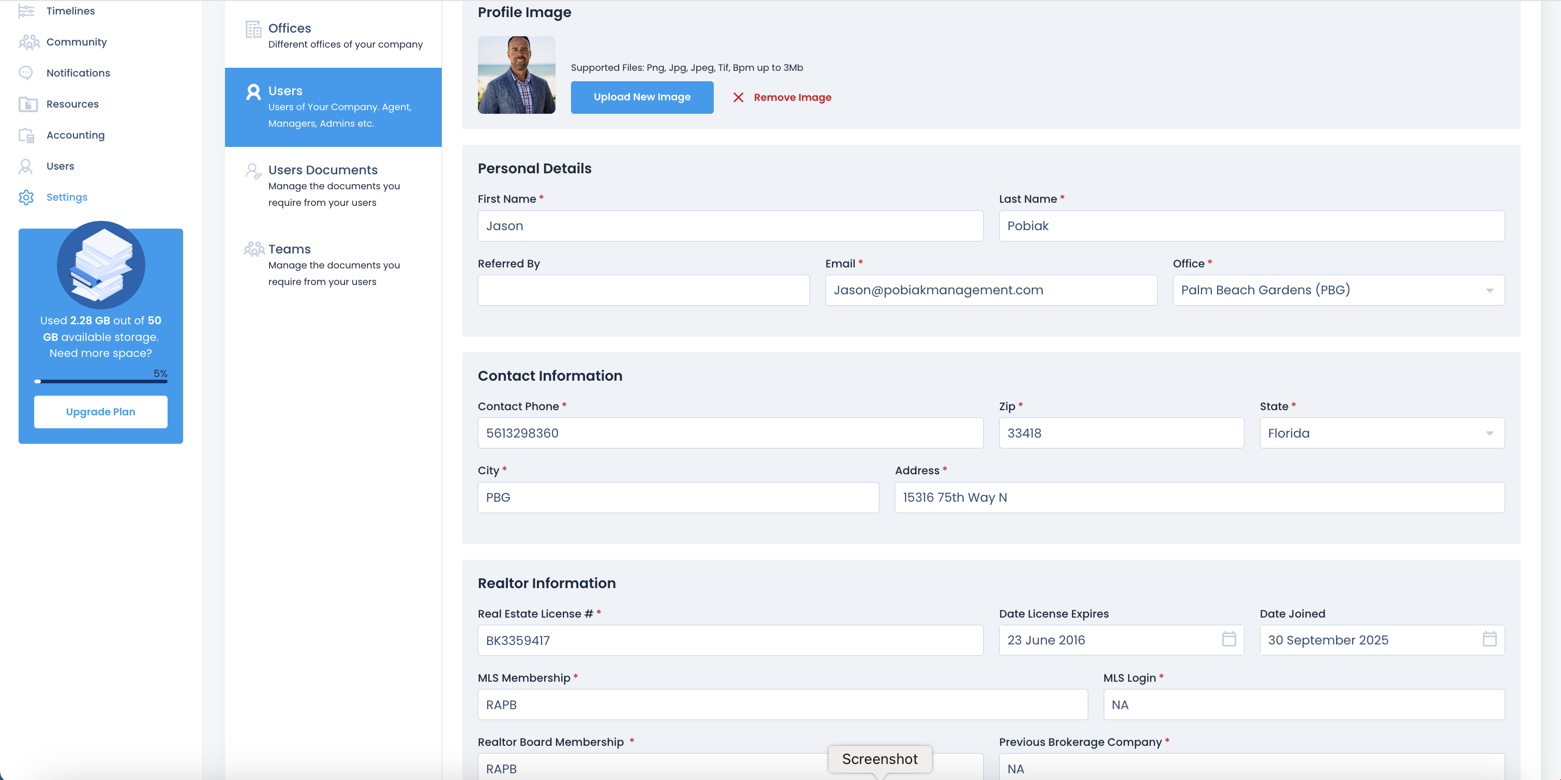Open Accounting section
The height and width of the screenshot is (780, 1561).
tap(75, 135)
